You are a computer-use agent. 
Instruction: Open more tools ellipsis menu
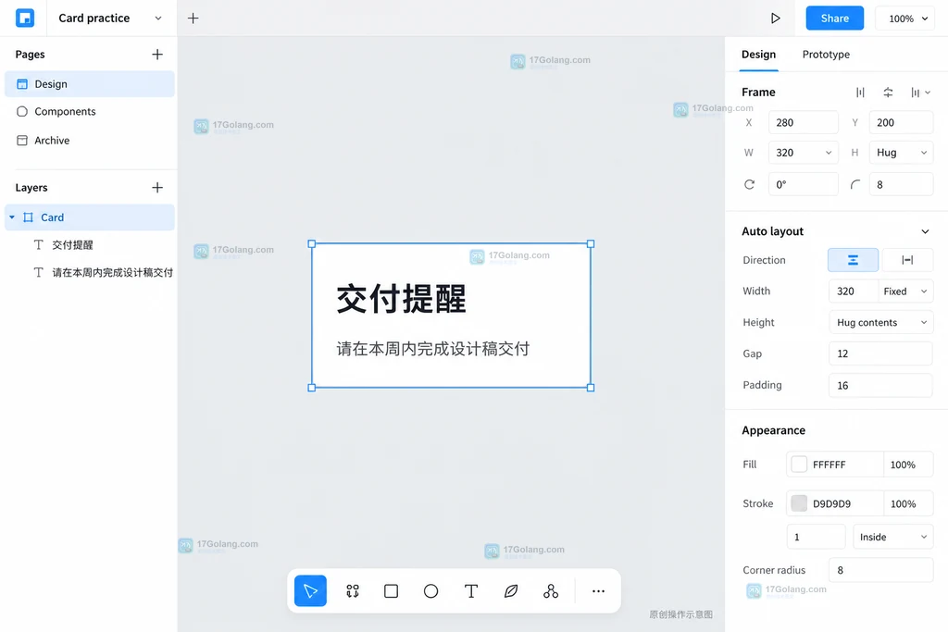pyautogui.click(x=599, y=591)
